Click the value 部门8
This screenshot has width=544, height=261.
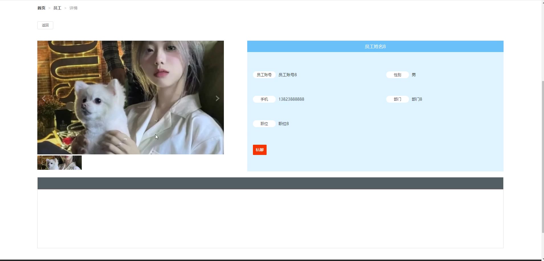[417, 99]
